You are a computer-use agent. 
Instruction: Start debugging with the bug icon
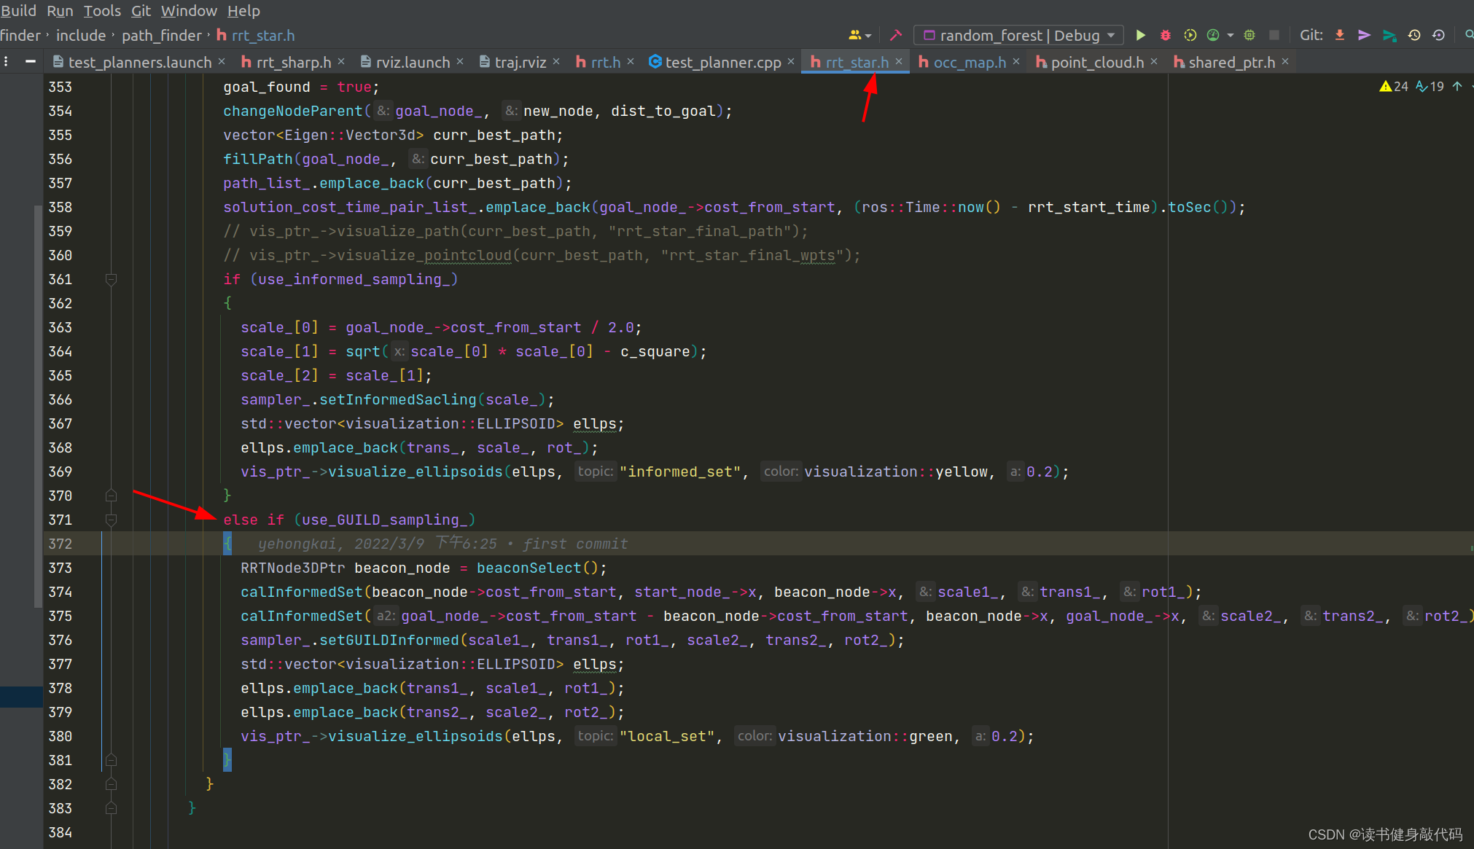coord(1165,35)
